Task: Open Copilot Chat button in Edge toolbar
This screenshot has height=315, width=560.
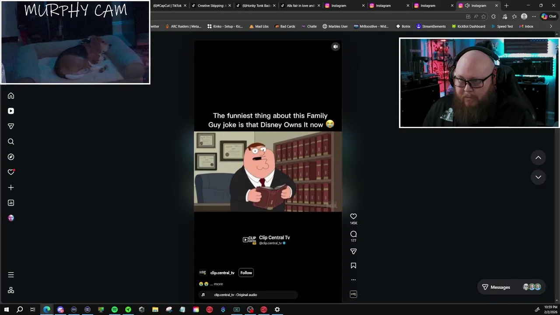Action: [548, 17]
